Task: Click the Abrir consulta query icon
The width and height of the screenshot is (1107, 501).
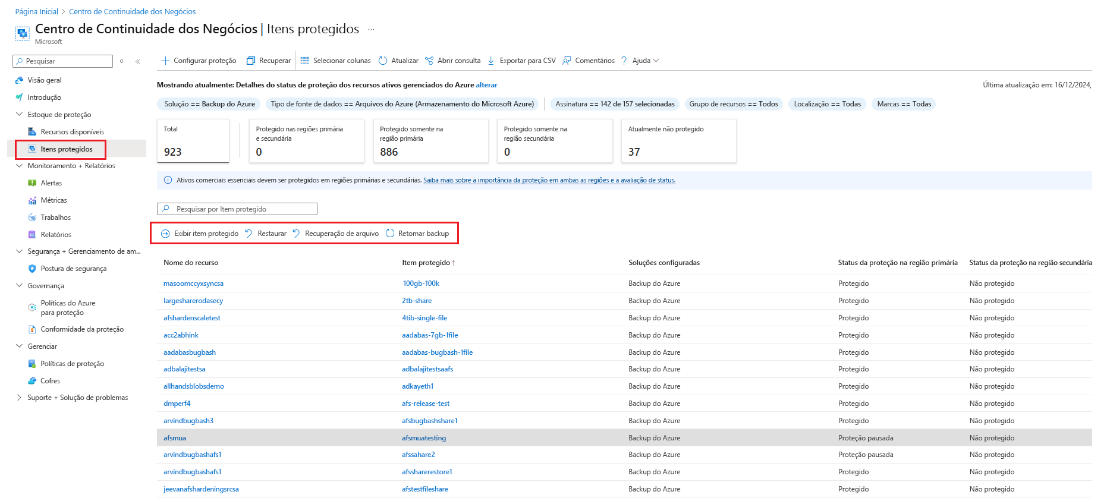Action: click(x=429, y=61)
